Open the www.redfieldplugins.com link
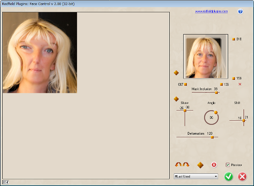254x186 pixels. [211, 11]
